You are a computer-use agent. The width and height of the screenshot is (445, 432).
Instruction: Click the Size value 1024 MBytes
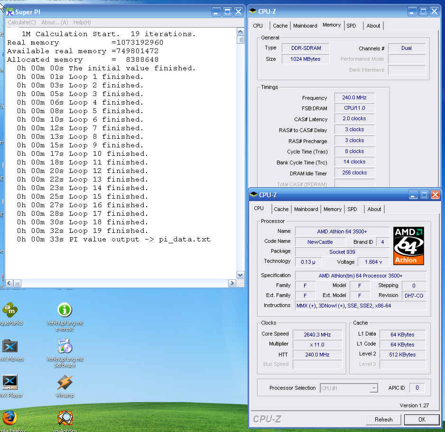point(306,59)
